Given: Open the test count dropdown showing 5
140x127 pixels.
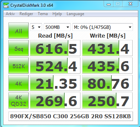Looking at the screenshot, I should point(36,27).
